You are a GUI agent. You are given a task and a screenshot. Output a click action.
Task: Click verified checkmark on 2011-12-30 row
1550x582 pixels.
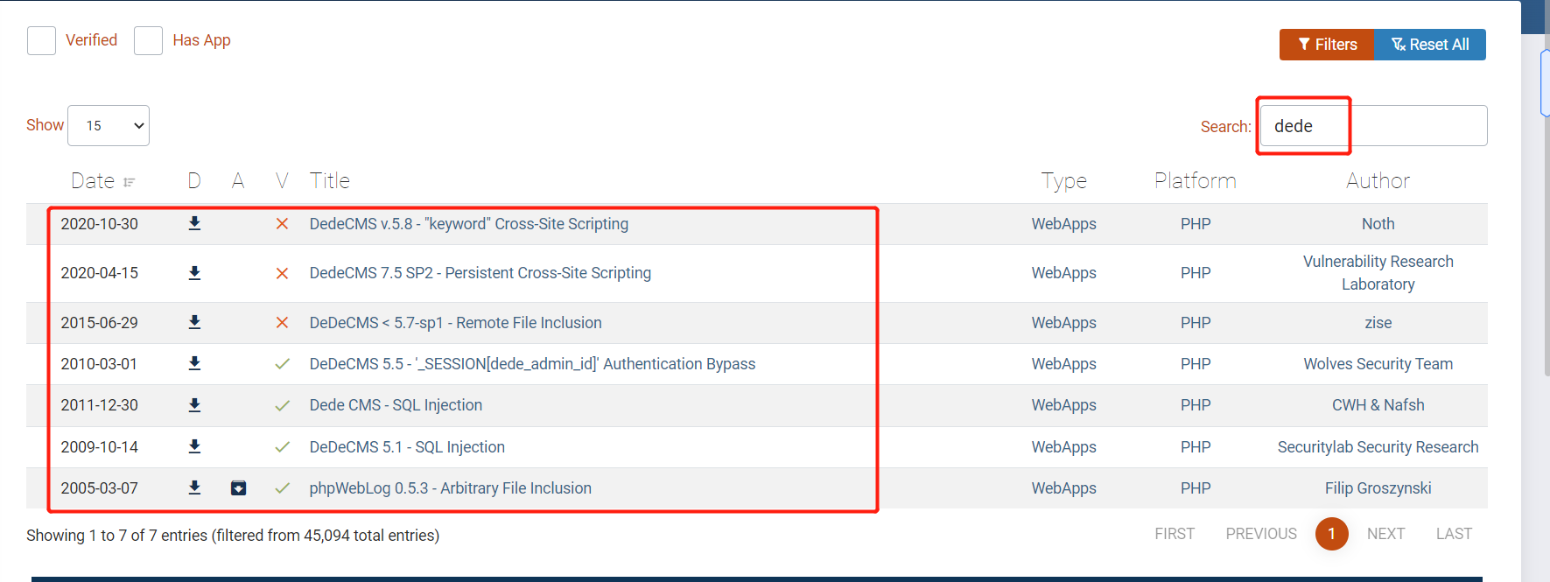point(282,405)
